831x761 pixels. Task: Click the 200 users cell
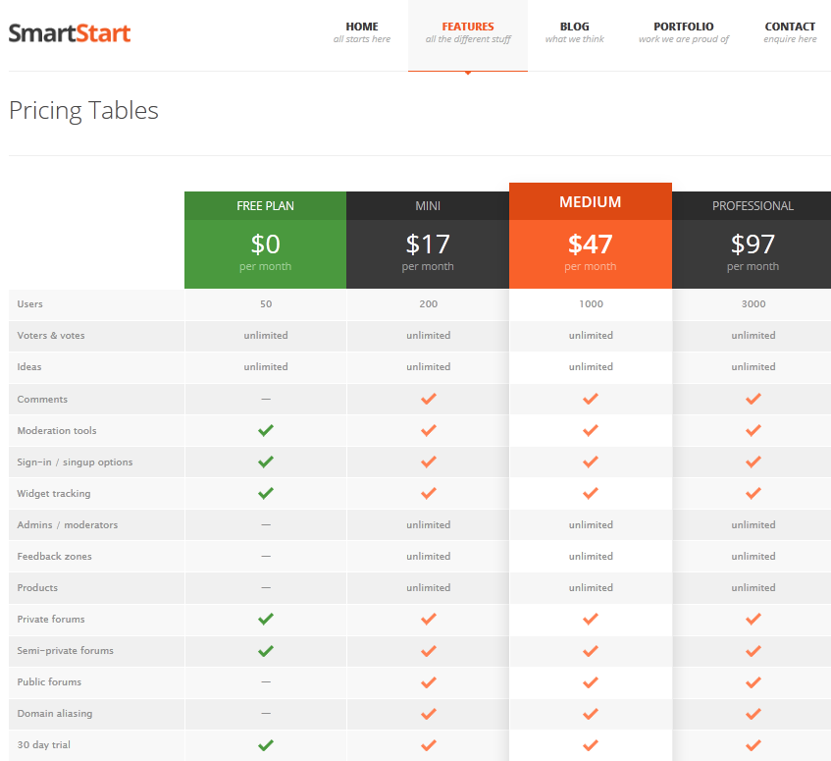click(x=428, y=303)
